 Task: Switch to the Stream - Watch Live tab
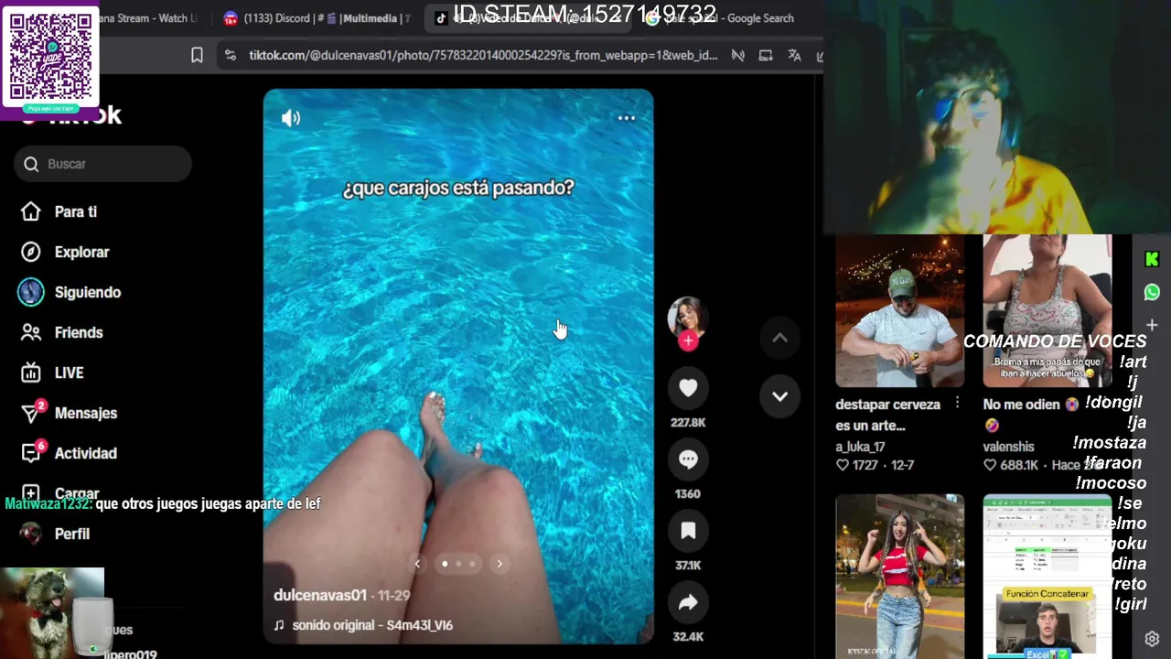(148, 18)
